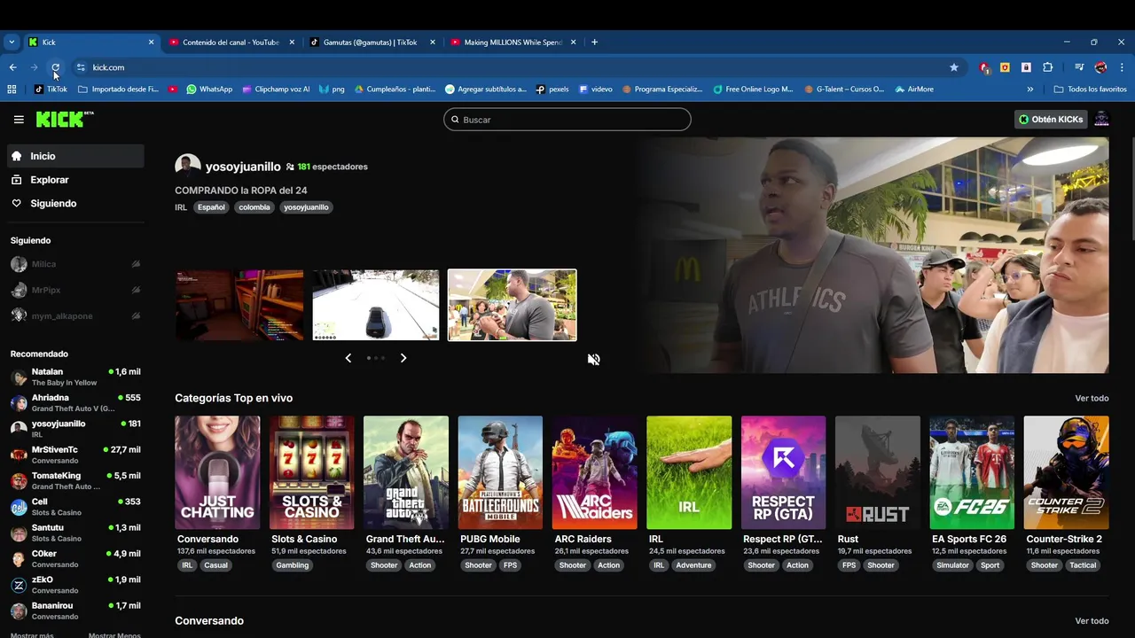Image resolution: width=1135 pixels, height=638 pixels.
Task: Click Mostrar Menos in recommended list
Action: pyautogui.click(x=114, y=634)
